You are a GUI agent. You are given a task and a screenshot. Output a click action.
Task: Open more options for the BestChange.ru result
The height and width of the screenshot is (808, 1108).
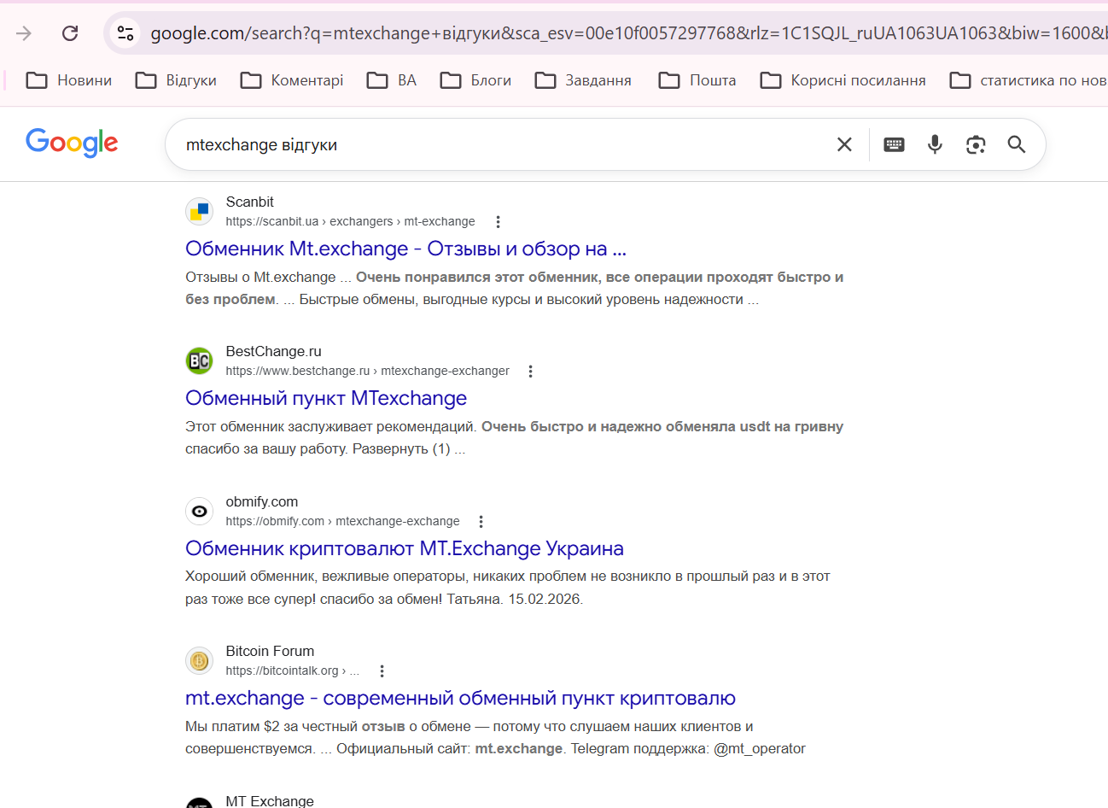click(x=530, y=372)
